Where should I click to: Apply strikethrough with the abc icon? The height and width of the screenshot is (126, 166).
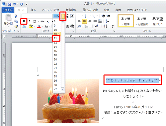pos(42,21)
